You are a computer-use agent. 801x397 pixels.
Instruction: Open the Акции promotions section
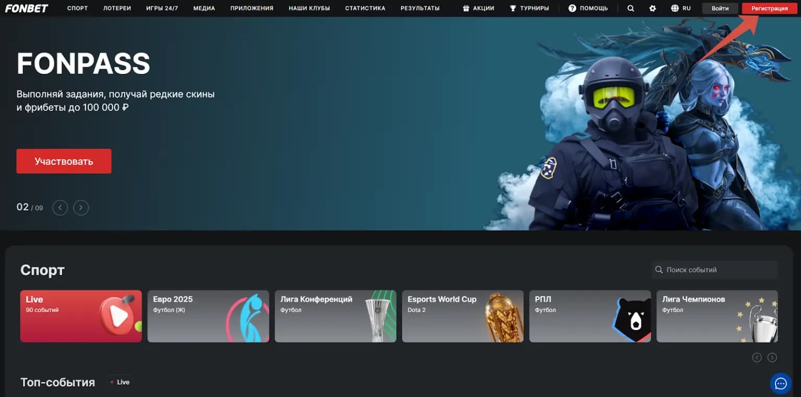click(x=478, y=8)
